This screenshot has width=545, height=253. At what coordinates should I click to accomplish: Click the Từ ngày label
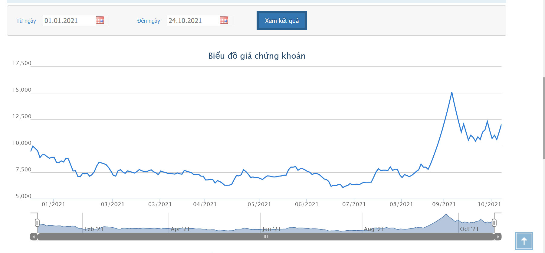click(x=26, y=21)
